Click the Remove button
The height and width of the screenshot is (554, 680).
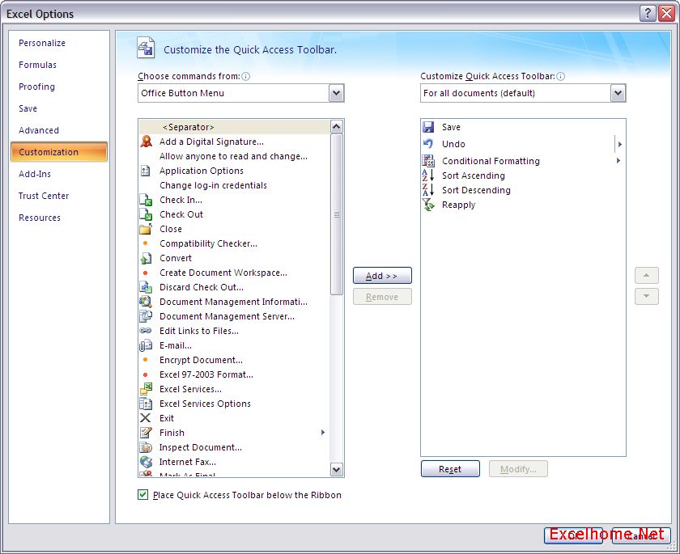[x=382, y=297]
